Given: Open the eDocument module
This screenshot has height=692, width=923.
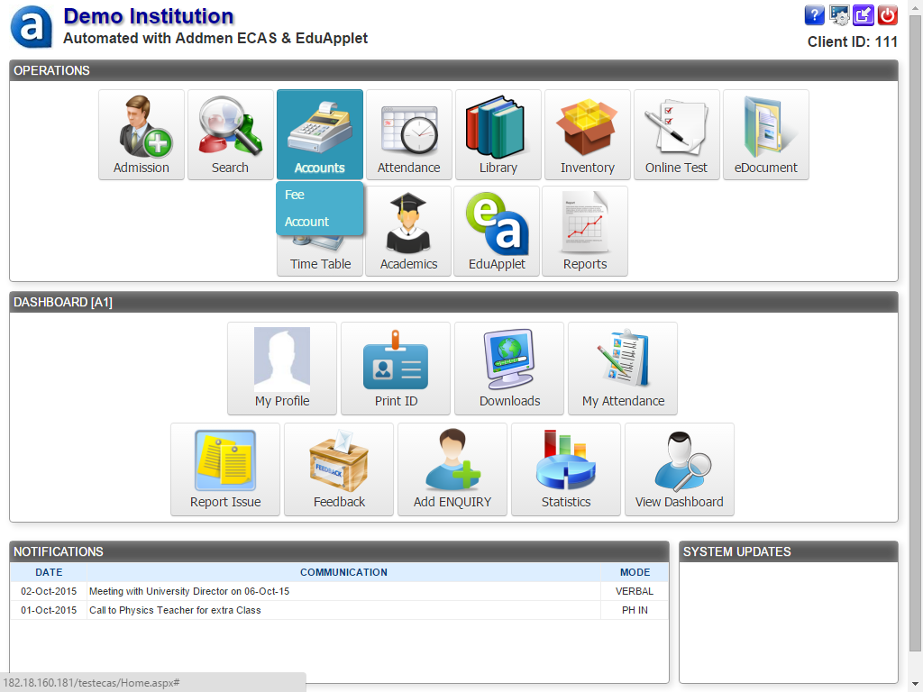Looking at the screenshot, I should pos(765,133).
